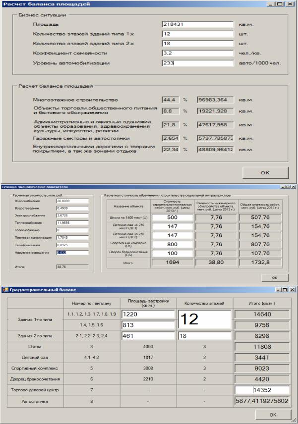The width and height of the screenshot is (298, 424).
Task: Click building area field 813
Action: tap(148, 325)
